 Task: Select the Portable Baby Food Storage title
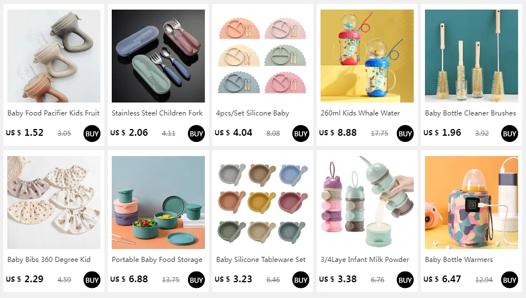[x=157, y=260]
